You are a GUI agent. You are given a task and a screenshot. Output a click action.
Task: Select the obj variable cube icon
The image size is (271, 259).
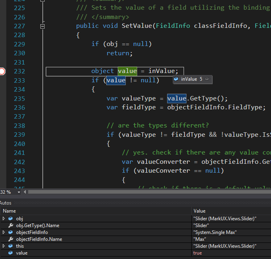coord(10,219)
